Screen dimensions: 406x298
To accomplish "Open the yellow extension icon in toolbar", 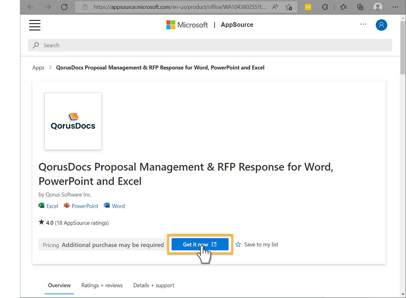I will click(308, 7).
